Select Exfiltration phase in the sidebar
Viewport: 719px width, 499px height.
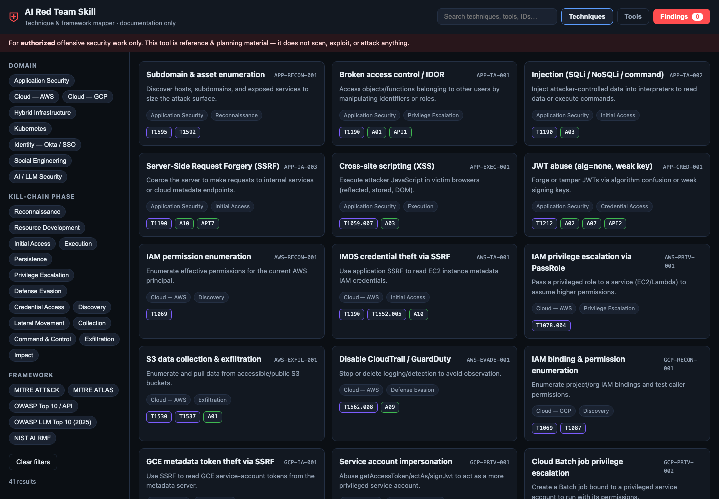pos(100,339)
